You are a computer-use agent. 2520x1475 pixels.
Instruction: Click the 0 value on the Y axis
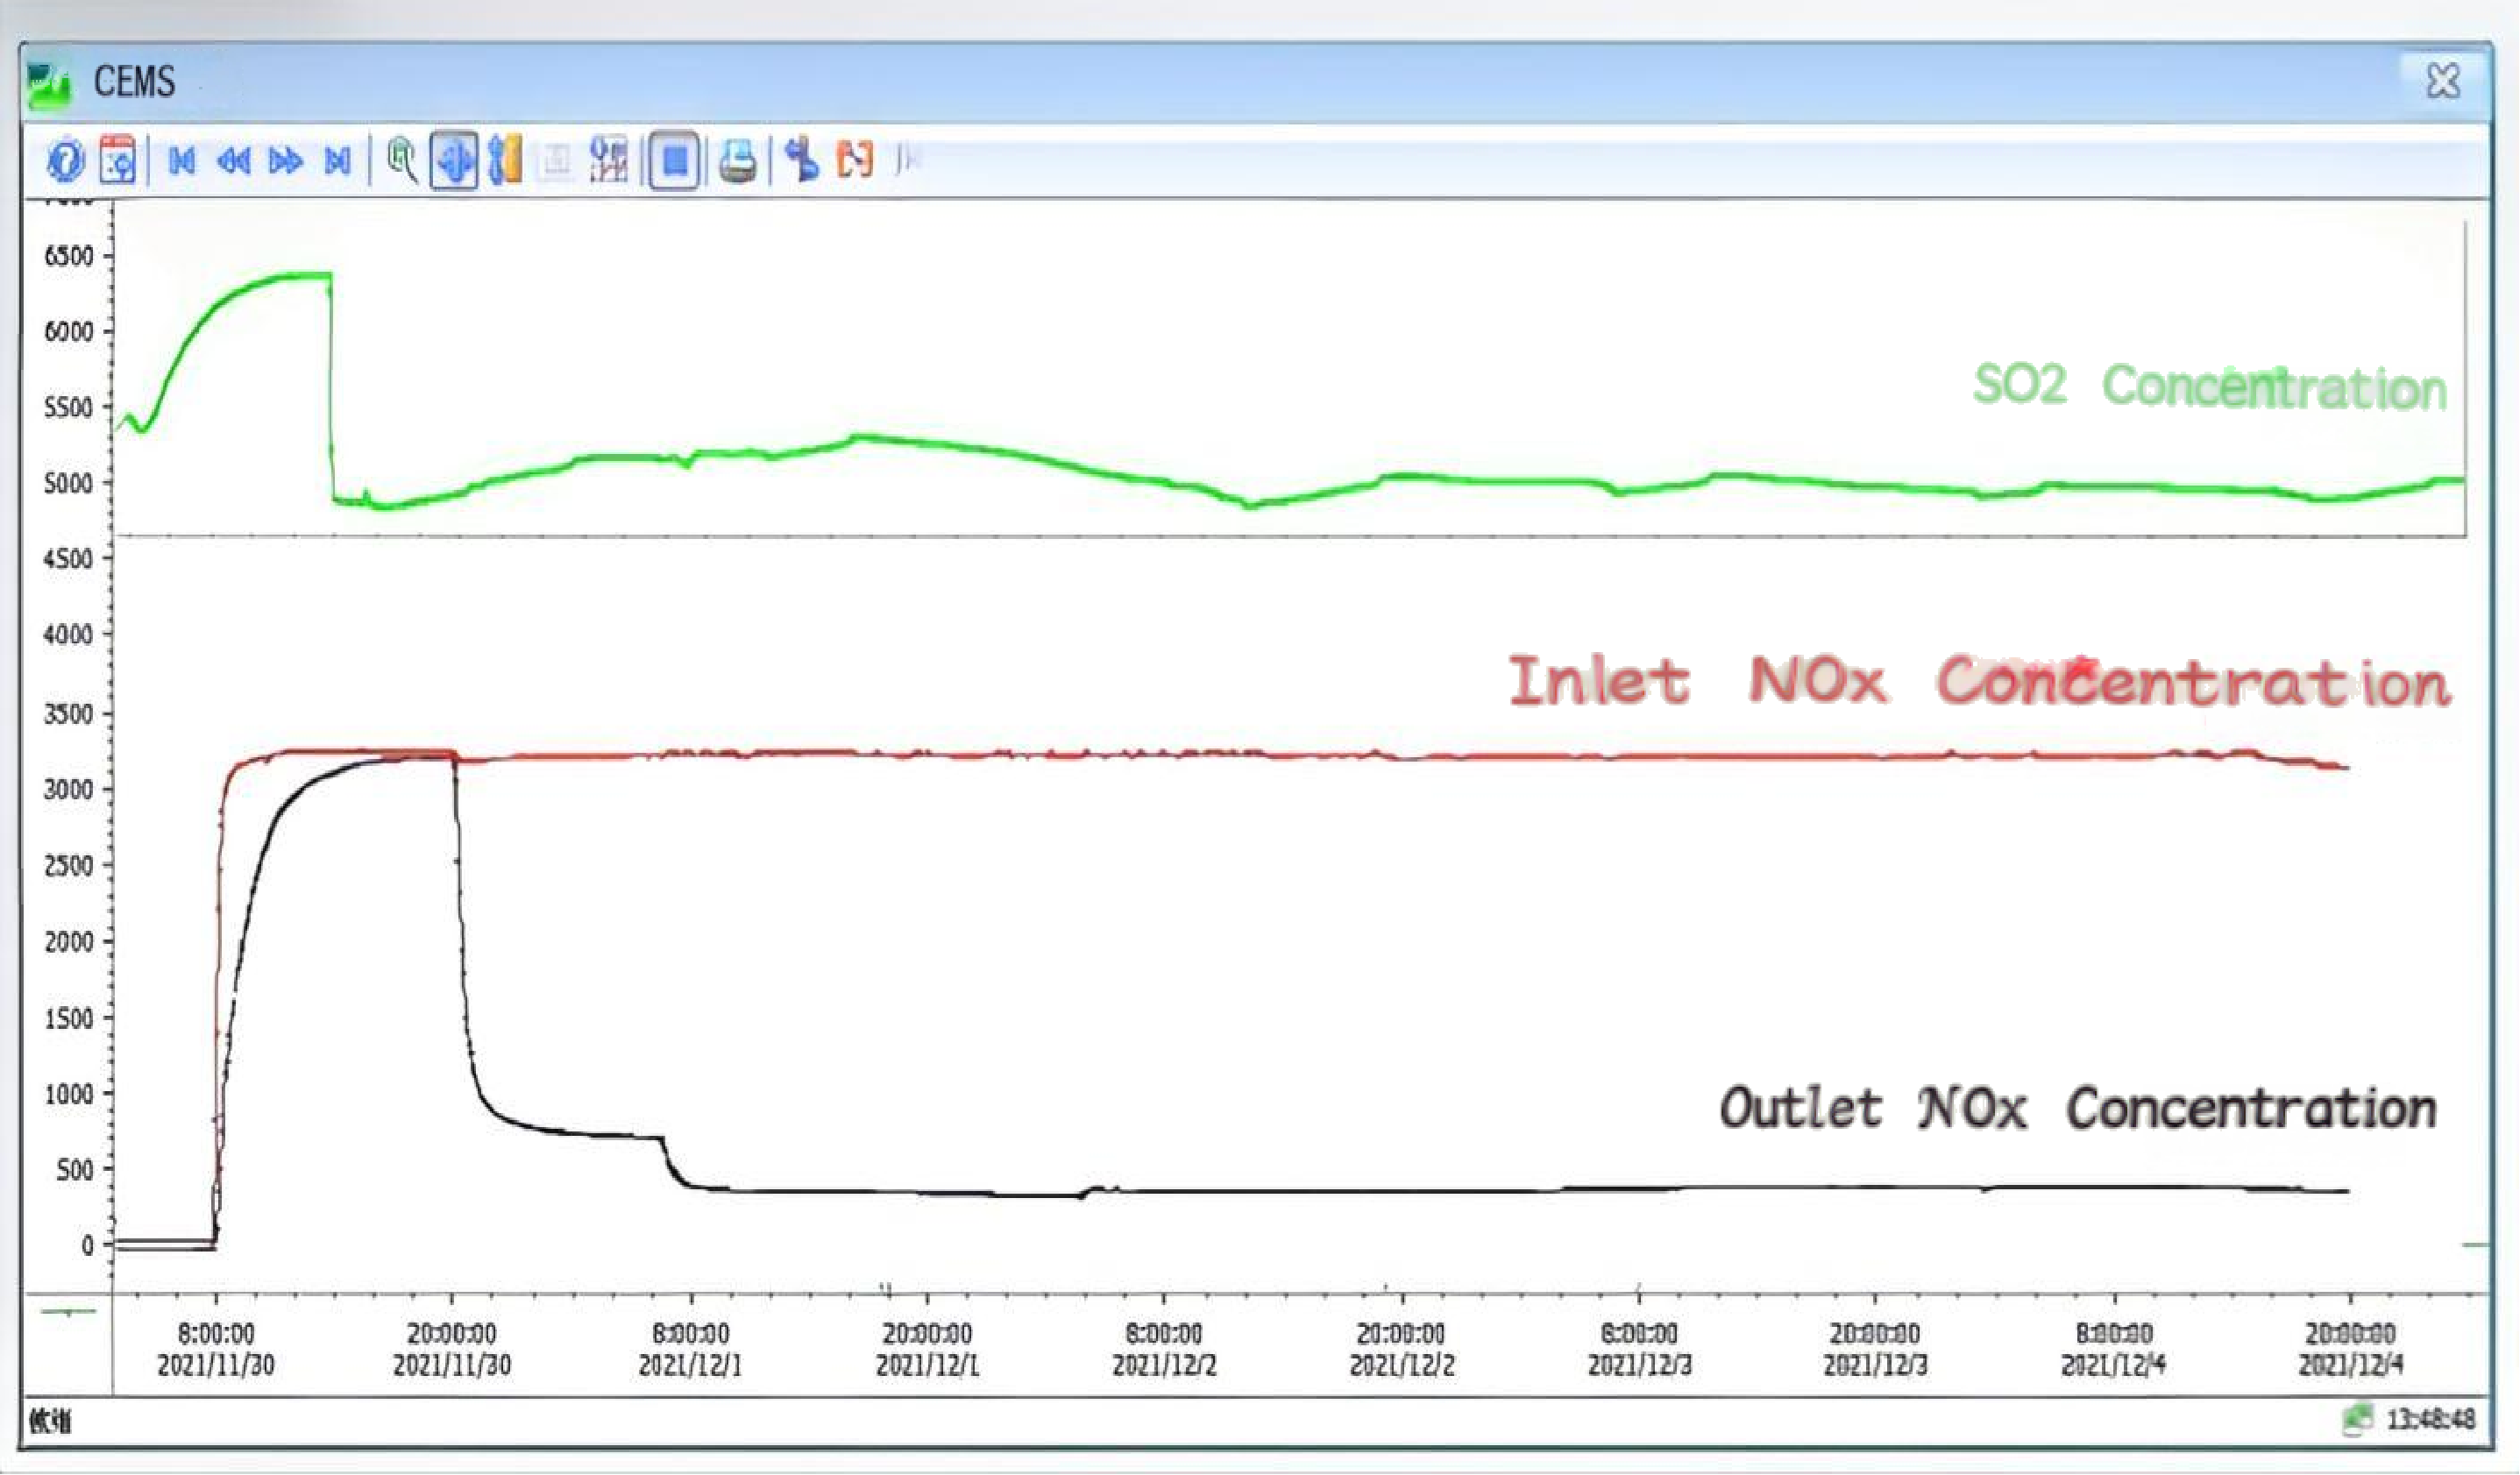coord(88,1246)
